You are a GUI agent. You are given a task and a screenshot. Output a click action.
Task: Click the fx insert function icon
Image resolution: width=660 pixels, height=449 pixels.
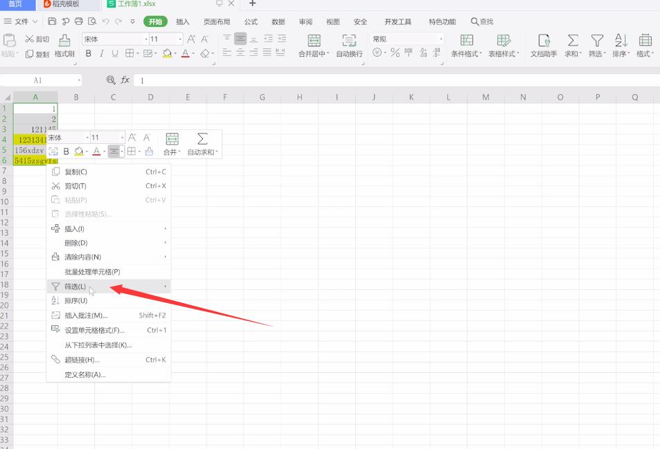tap(125, 80)
